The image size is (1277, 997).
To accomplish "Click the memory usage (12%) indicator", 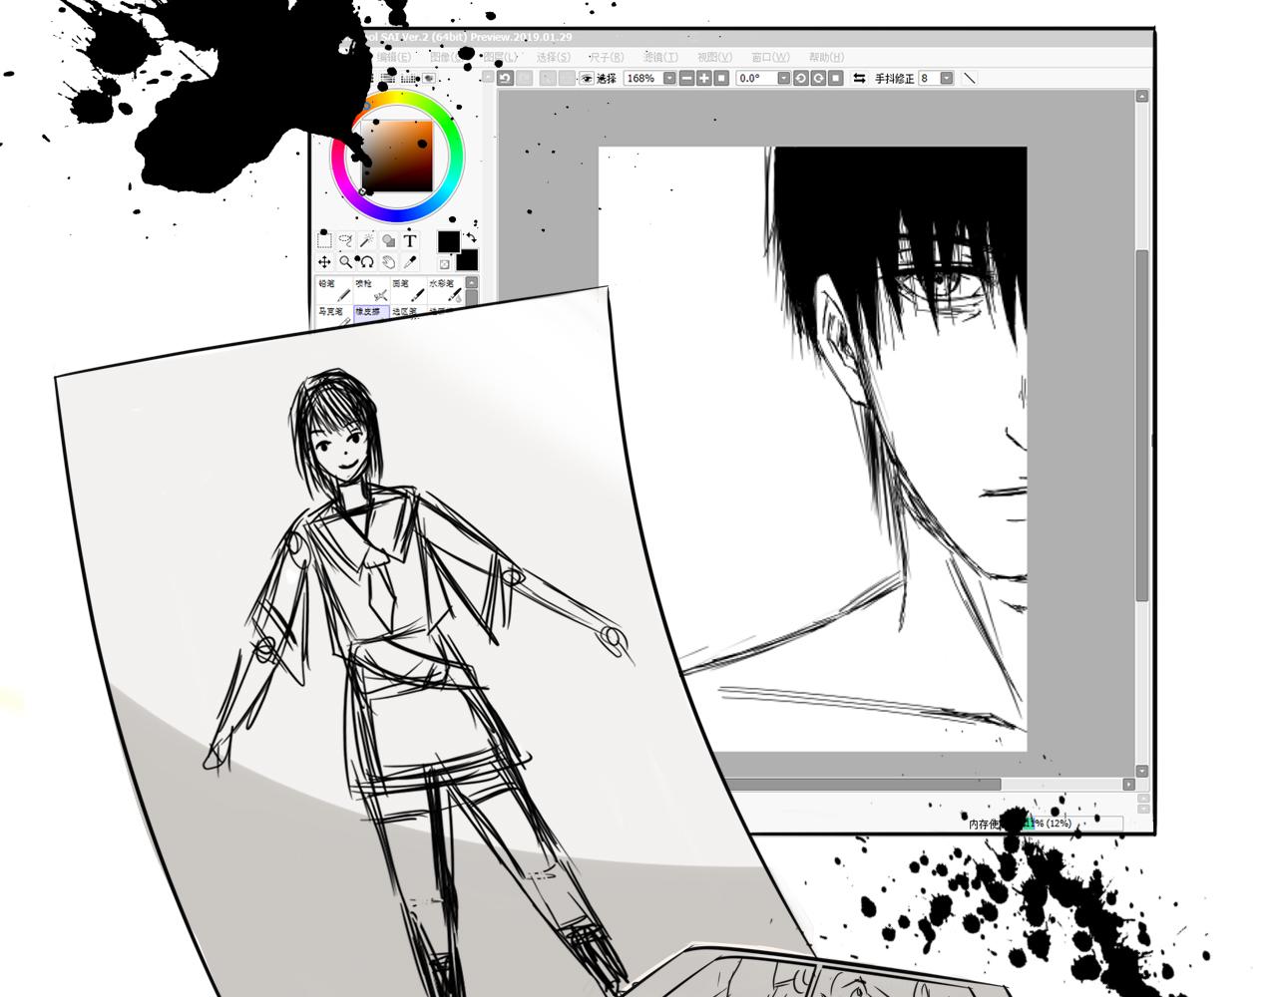I will click(1071, 824).
